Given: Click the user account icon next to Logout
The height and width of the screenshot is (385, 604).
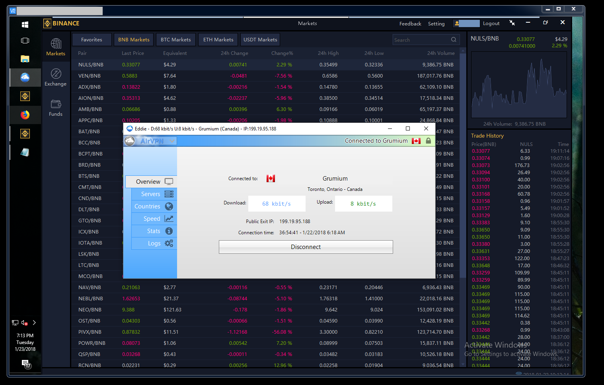Looking at the screenshot, I should pyautogui.click(x=457, y=23).
